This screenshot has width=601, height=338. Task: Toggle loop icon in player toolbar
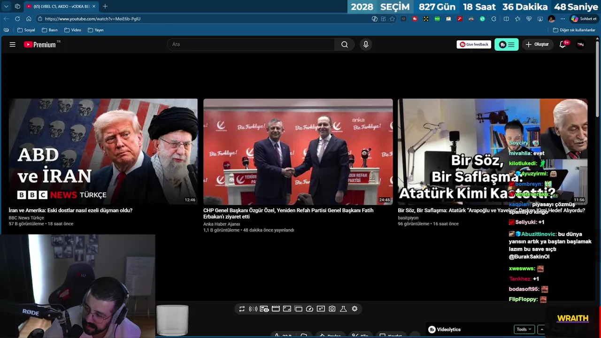click(x=242, y=309)
